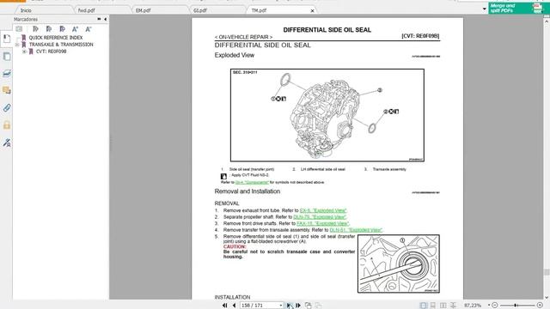Click the second bookmark icon in Marcadores toolbar

(x=49, y=29)
